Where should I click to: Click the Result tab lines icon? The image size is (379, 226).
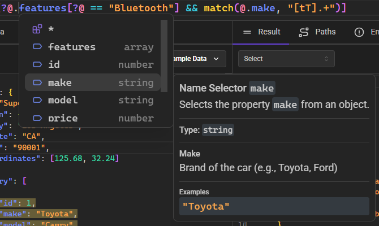[247, 32]
